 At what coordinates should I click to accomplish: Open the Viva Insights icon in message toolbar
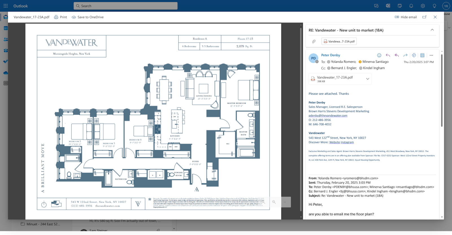(414, 55)
